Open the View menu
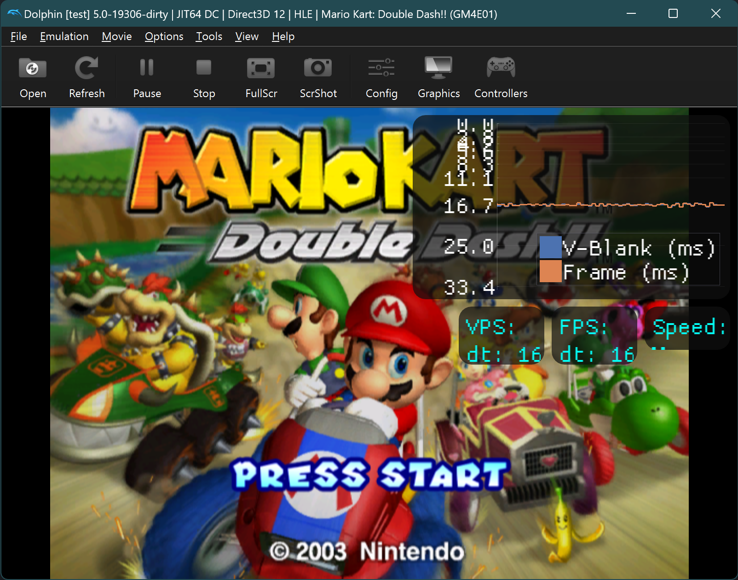Screen dimensions: 738x580 click(247, 36)
